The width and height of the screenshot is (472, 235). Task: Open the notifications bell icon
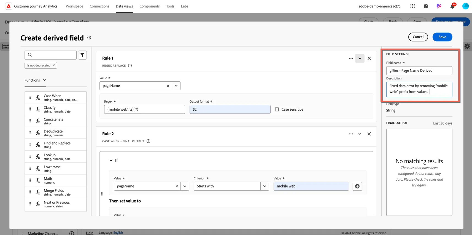coord(452,6)
